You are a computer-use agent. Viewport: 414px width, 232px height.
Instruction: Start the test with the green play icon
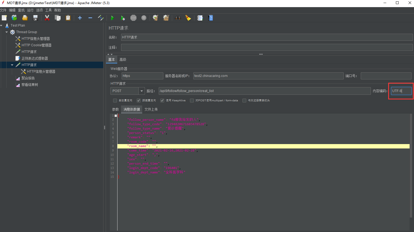point(112,18)
